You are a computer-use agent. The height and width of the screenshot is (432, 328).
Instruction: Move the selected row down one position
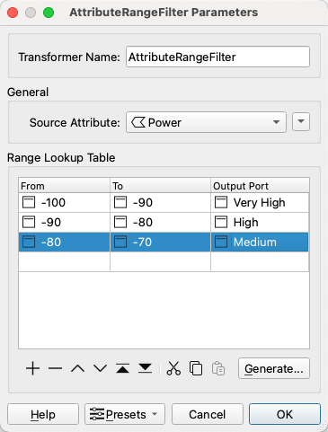click(x=100, y=368)
